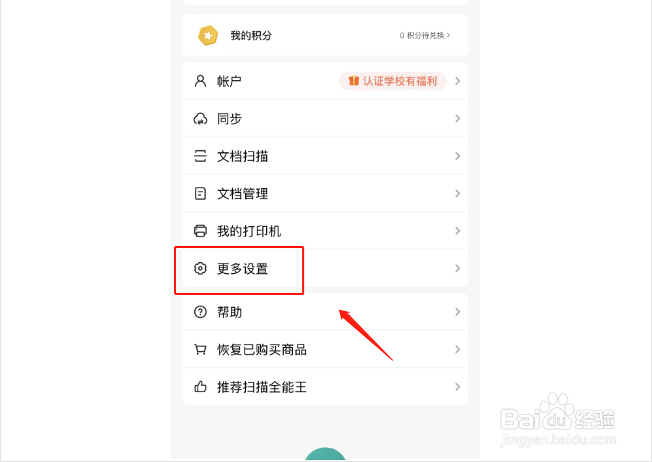Select the cloud sync icon
The height and width of the screenshot is (462, 652).
[x=200, y=119]
